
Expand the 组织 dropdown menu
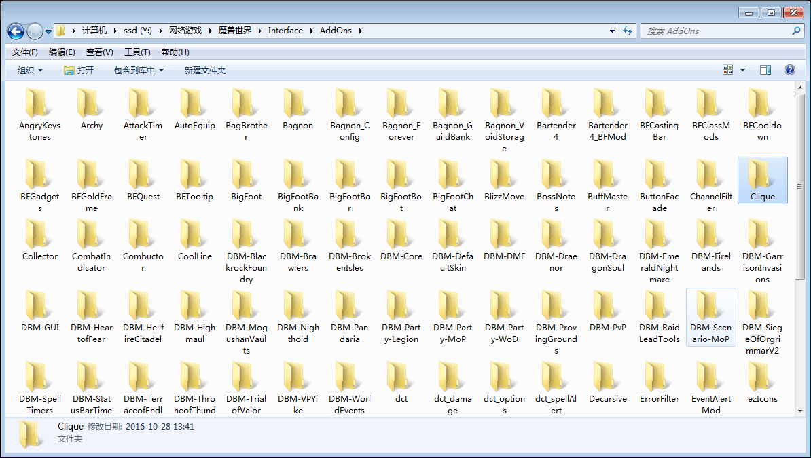click(31, 71)
